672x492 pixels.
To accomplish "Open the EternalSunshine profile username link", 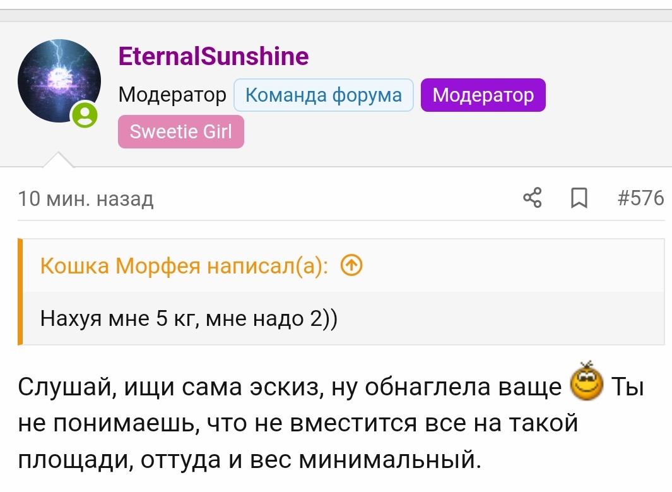I will 213,57.
